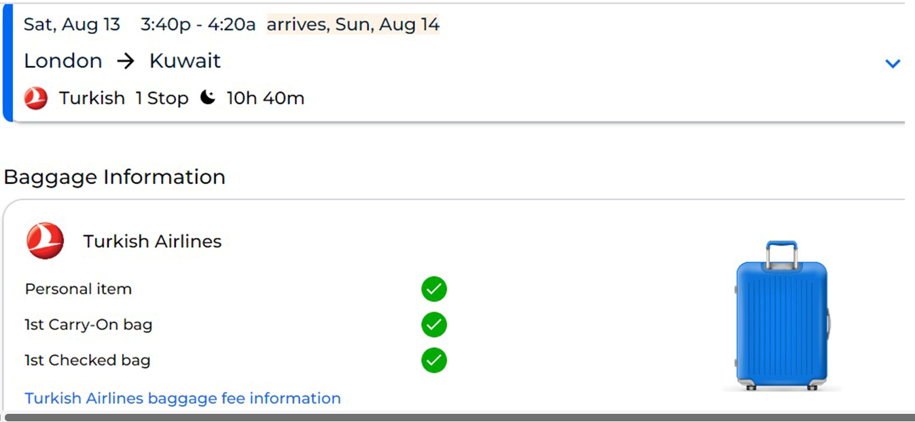This screenshot has height=422, width=915.
Task: Click the highlighted arrives Sun Aug 14 label
Action: click(x=353, y=24)
